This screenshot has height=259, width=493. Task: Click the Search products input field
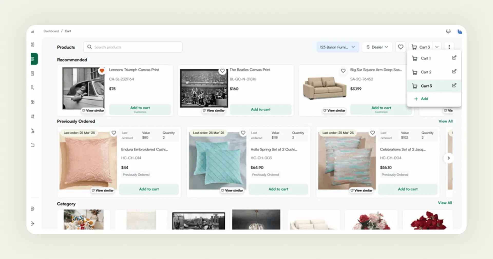(x=132, y=47)
